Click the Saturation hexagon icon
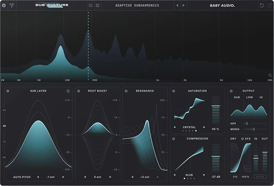Viewport: 274px width, 186px height. point(173,91)
